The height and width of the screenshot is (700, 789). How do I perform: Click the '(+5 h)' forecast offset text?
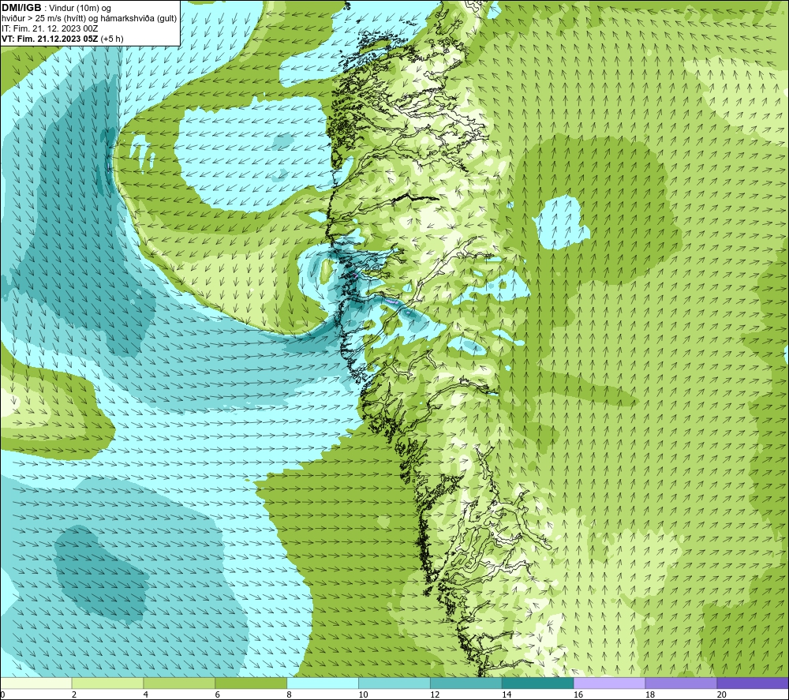[112, 39]
